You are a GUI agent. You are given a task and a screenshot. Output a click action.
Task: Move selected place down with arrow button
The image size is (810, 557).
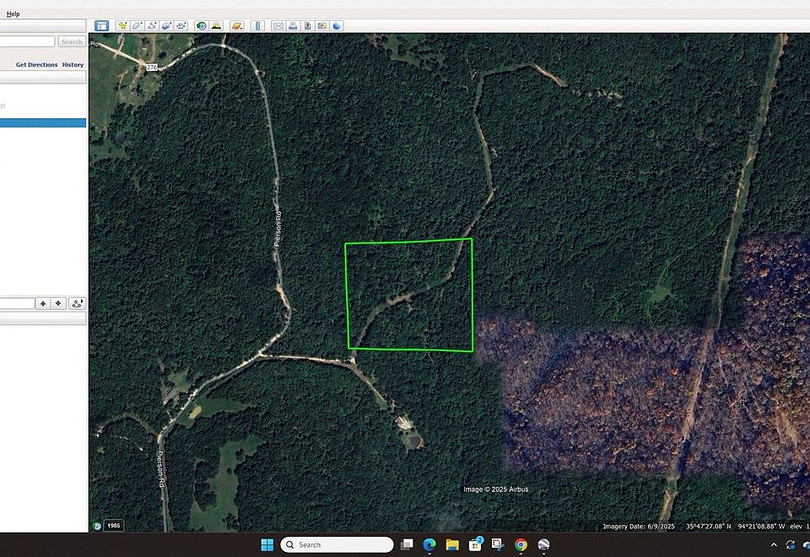click(58, 303)
